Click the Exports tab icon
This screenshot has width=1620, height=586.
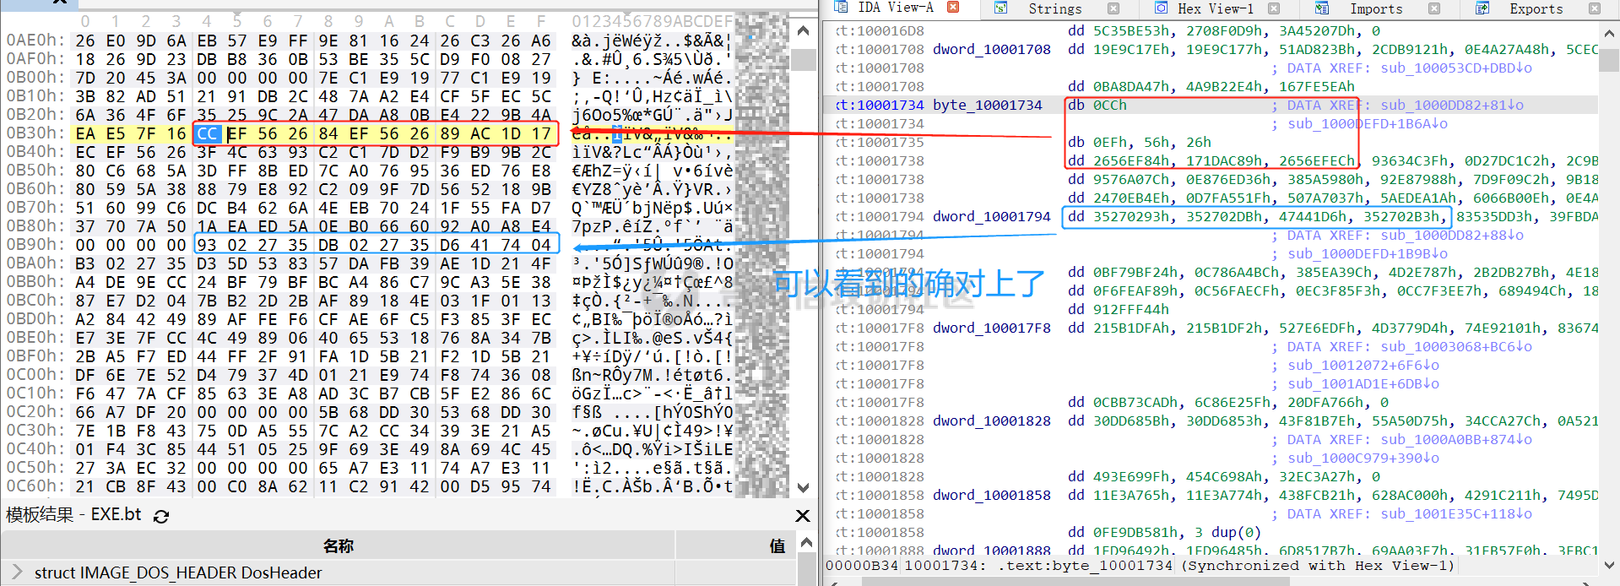tap(1482, 8)
